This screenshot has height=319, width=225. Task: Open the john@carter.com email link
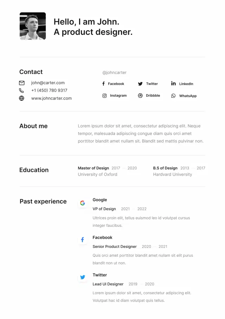click(x=48, y=83)
